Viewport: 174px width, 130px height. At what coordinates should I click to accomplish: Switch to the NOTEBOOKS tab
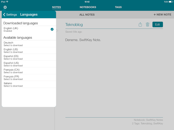click(x=88, y=7)
